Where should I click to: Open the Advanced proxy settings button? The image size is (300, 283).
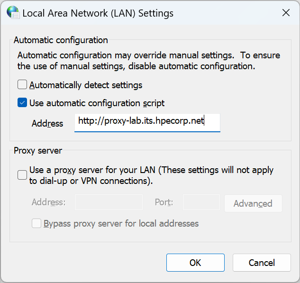pyautogui.click(x=253, y=203)
